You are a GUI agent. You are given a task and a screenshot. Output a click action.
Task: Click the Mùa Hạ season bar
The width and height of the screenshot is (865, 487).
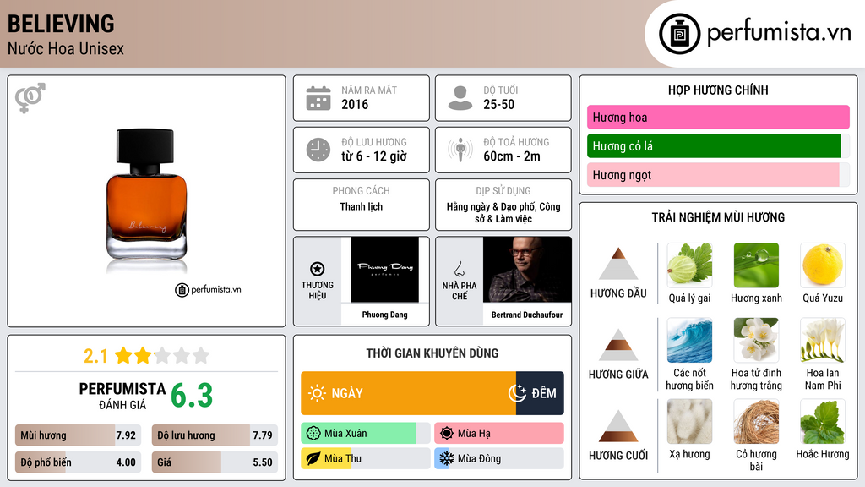pyautogui.click(x=498, y=434)
